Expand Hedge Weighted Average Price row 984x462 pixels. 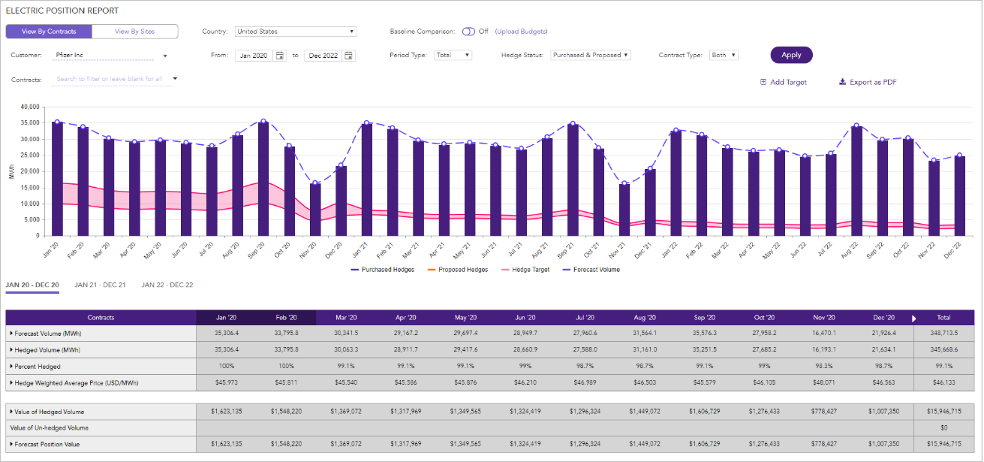pos(11,383)
